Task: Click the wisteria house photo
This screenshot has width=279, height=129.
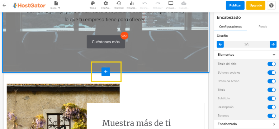Action: [x=47, y=106]
